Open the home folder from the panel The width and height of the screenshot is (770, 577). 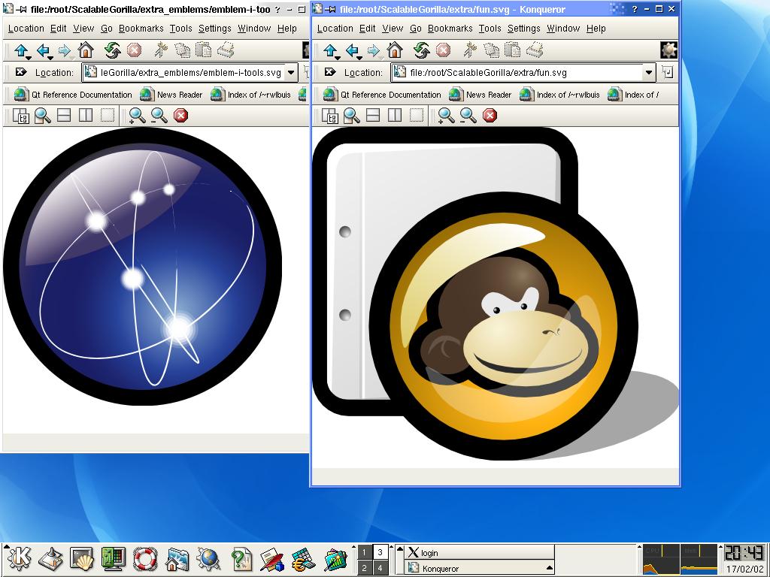click(176, 559)
